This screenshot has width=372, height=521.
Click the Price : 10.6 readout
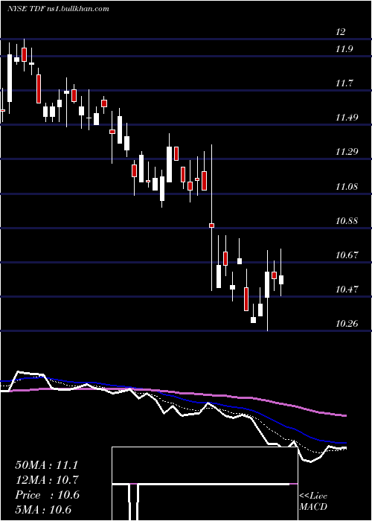point(48,495)
